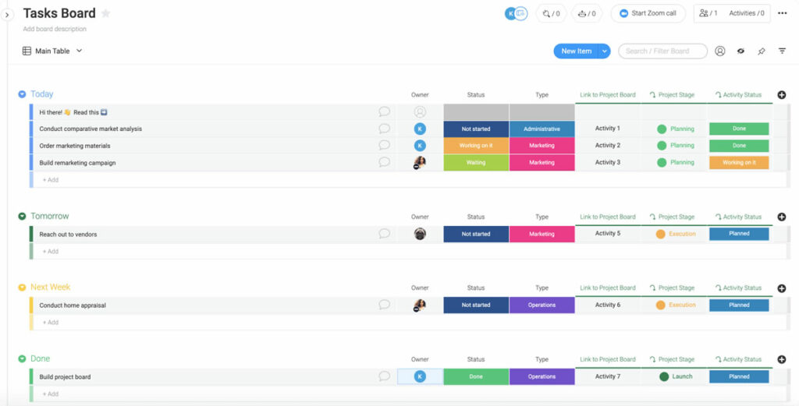This screenshot has height=406, width=799.
Task: Open the integrations counter icon
Action: click(551, 13)
